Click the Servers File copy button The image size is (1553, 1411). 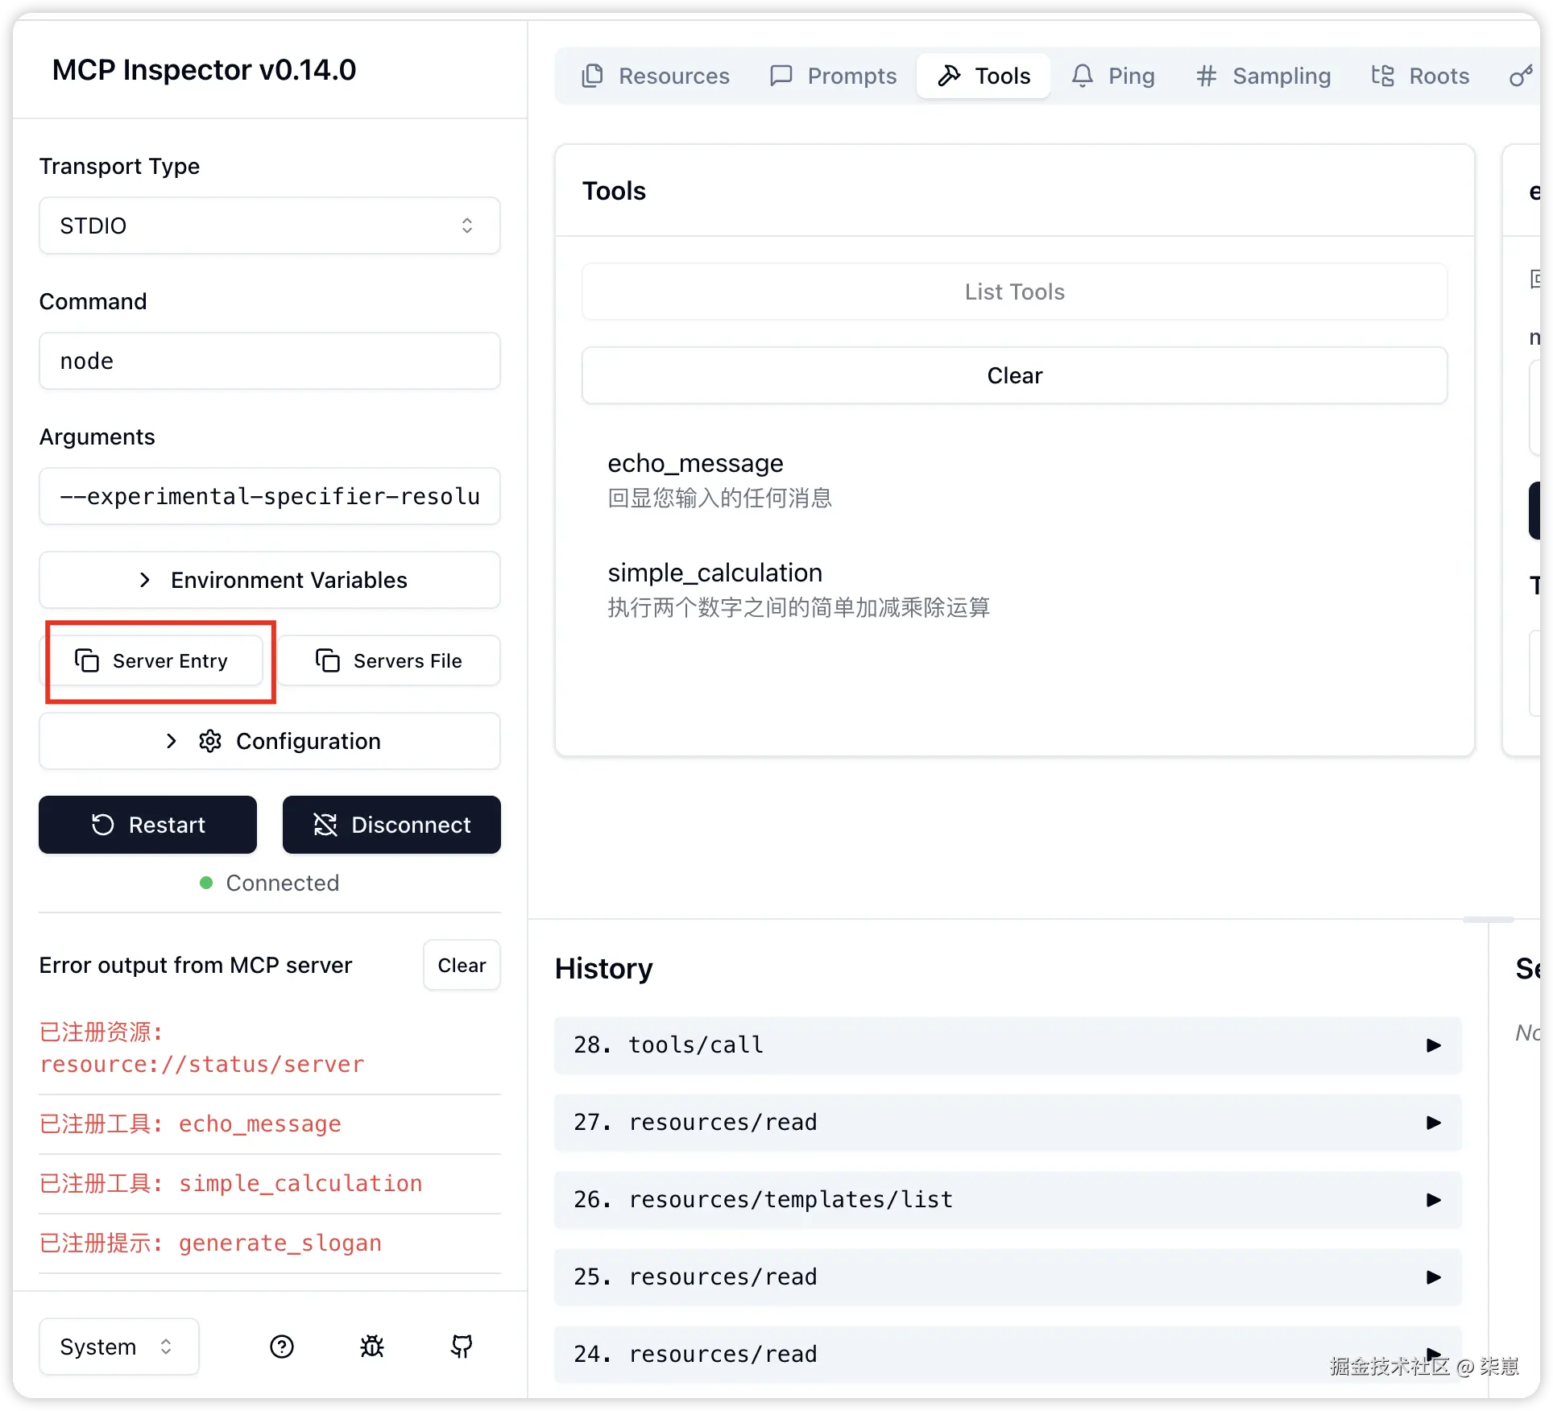(x=389, y=660)
